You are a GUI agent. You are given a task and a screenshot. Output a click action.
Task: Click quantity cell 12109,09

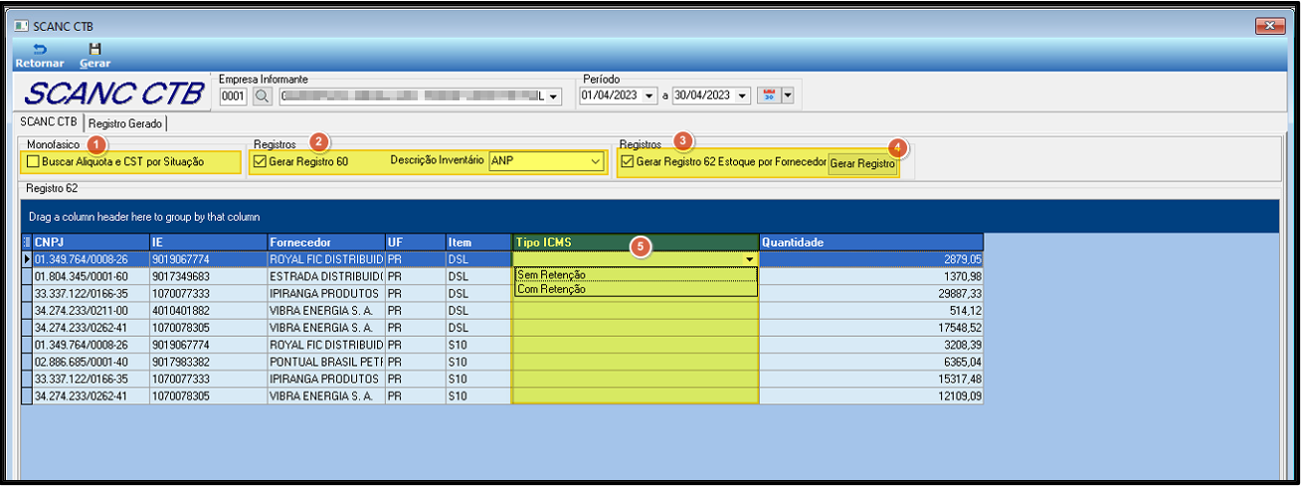pos(871,396)
